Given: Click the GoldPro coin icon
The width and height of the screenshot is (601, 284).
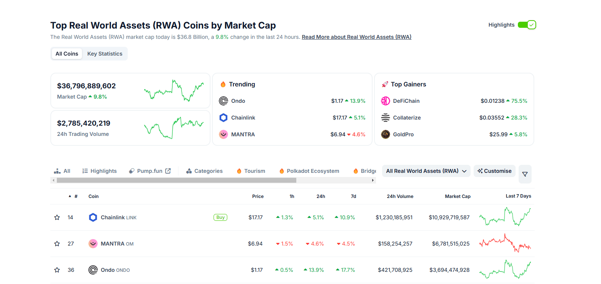Looking at the screenshot, I should (x=386, y=134).
